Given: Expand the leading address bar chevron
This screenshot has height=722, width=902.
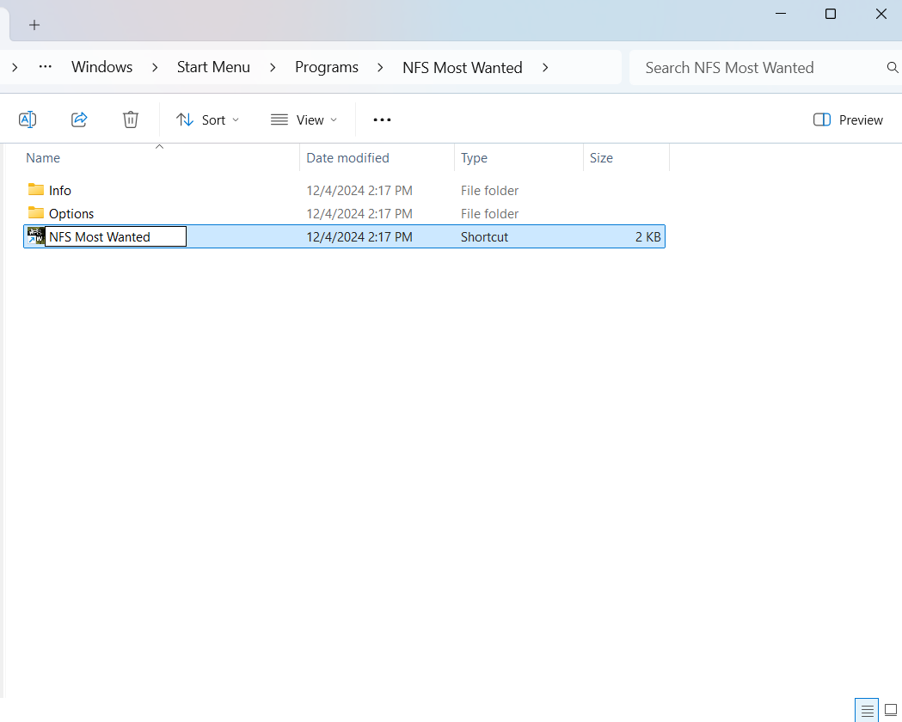Looking at the screenshot, I should pyautogui.click(x=15, y=68).
